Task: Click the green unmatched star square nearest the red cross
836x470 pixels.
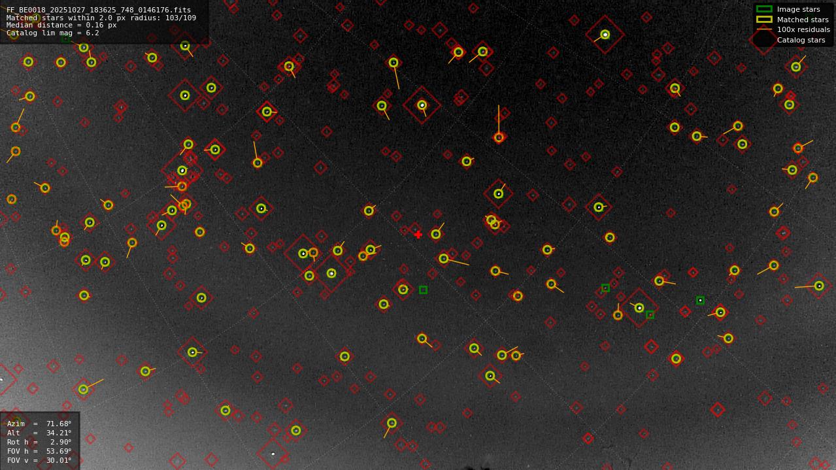Action: click(x=423, y=290)
